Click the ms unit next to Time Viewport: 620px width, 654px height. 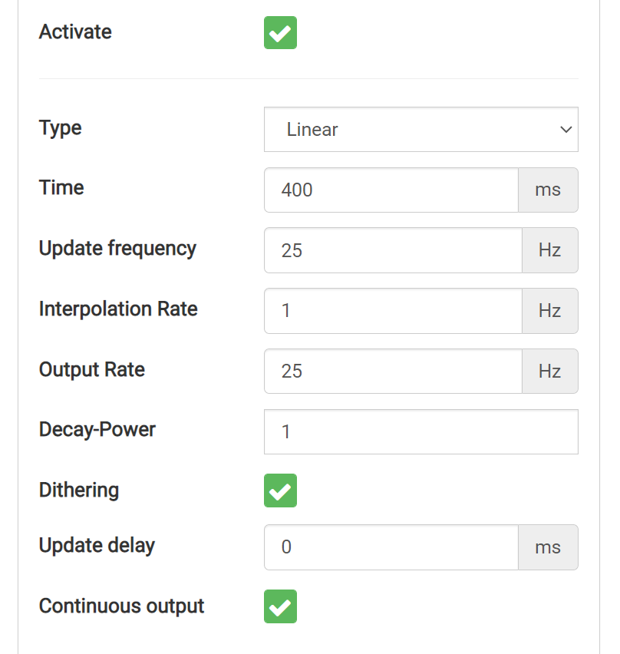coord(549,190)
